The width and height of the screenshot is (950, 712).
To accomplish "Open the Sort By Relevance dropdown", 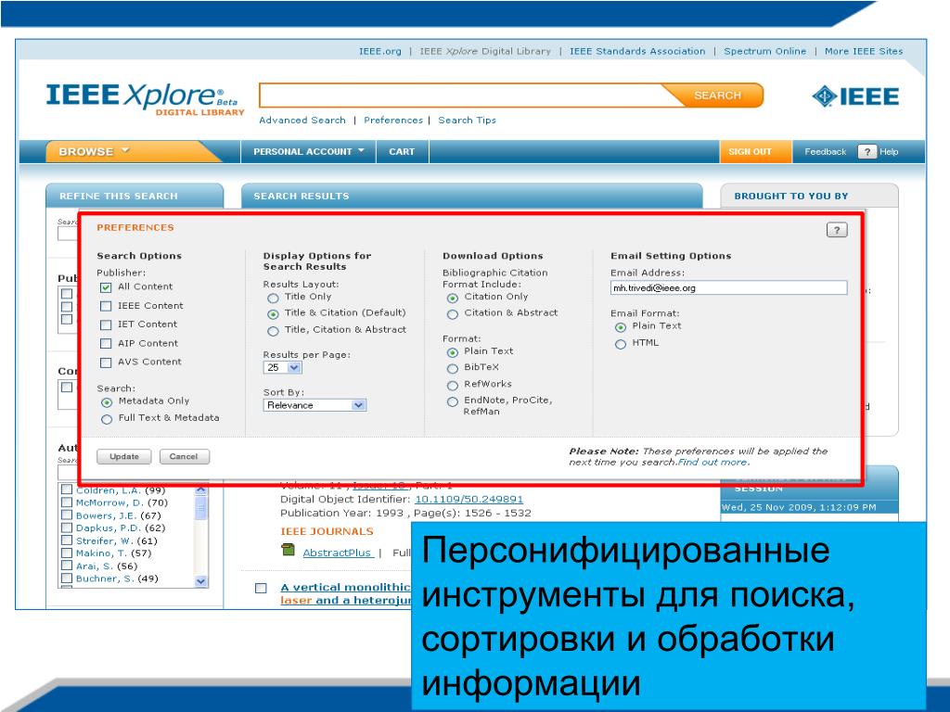I will [x=315, y=405].
